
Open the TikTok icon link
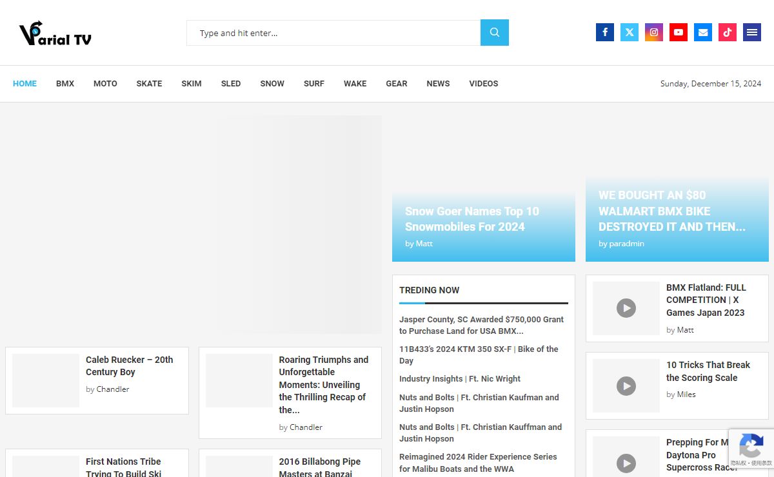[x=727, y=32]
